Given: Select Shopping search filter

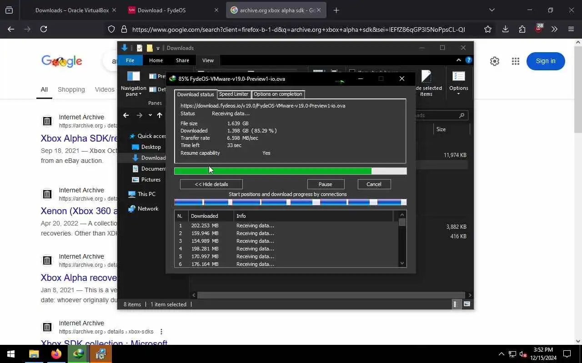Looking at the screenshot, I should pos(71,89).
